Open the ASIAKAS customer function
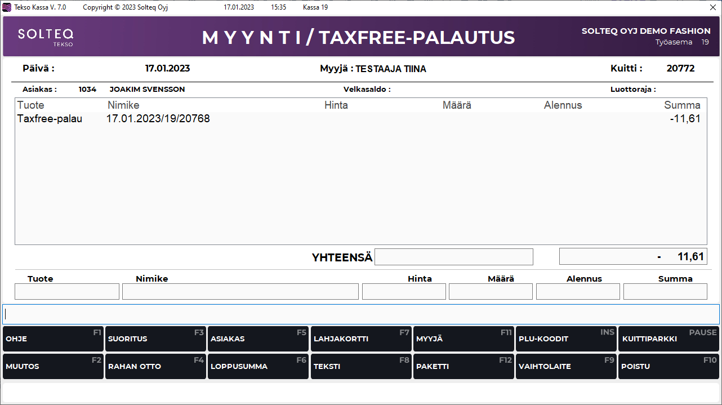The height and width of the screenshot is (405, 722). pos(258,339)
